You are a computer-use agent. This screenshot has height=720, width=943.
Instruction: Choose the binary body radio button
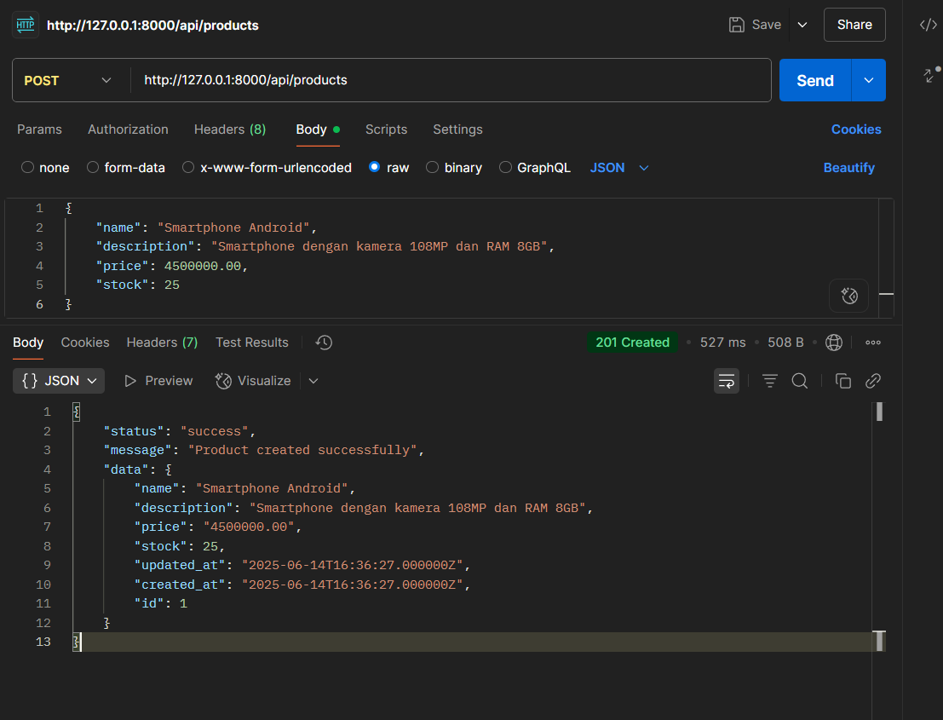tap(433, 168)
